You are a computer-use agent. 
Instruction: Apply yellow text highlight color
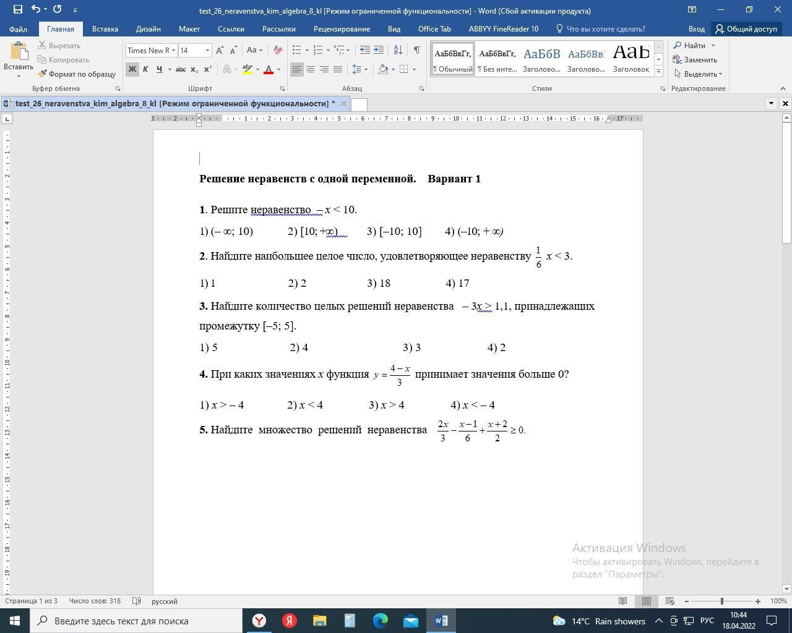point(247,69)
